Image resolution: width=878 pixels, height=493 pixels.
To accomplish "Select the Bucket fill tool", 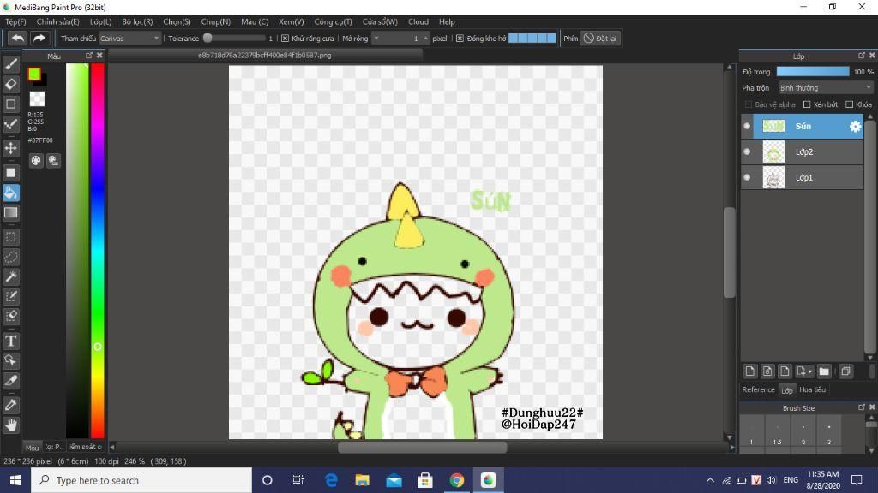I will [10, 193].
